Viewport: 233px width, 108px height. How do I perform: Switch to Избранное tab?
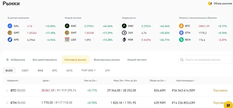click(x=15, y=60)
